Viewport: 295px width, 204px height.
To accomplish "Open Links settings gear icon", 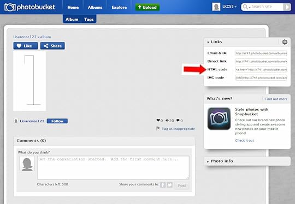I will (x=285, y=42).
